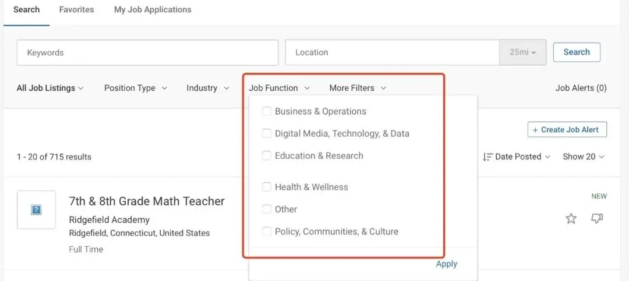Viewport: 629px width, 281px height.
Task: Click into the Keywords input field
Action: coord(147,52)
